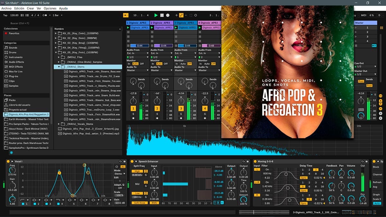Open Packs in Places list
Image resolution: width=386 pixels, height=217 pixels.
(12, 100)
